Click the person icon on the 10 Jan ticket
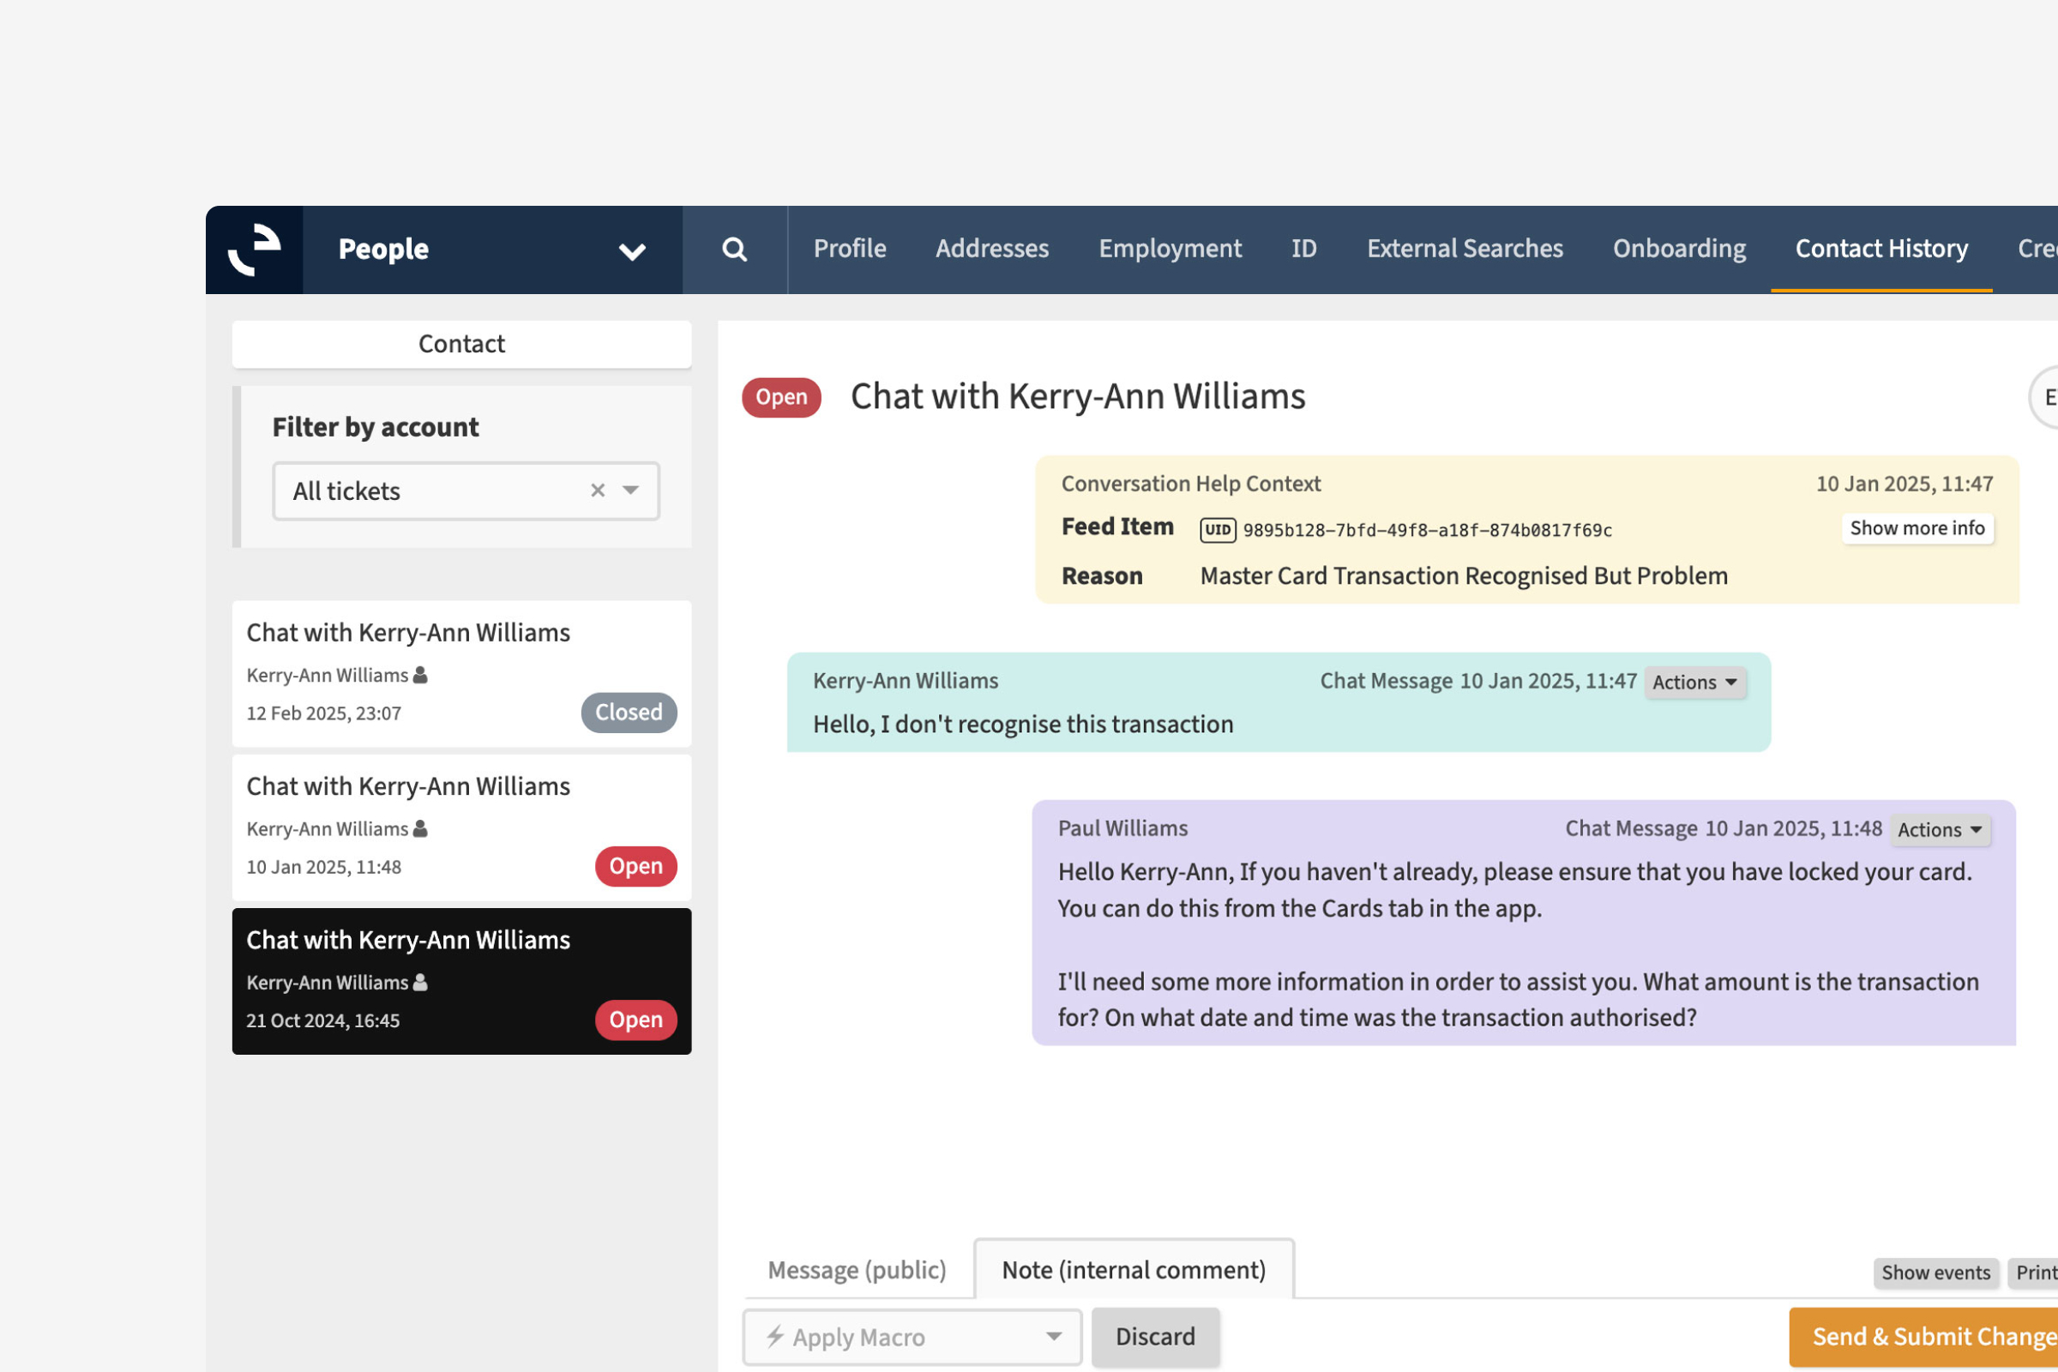 420,828
